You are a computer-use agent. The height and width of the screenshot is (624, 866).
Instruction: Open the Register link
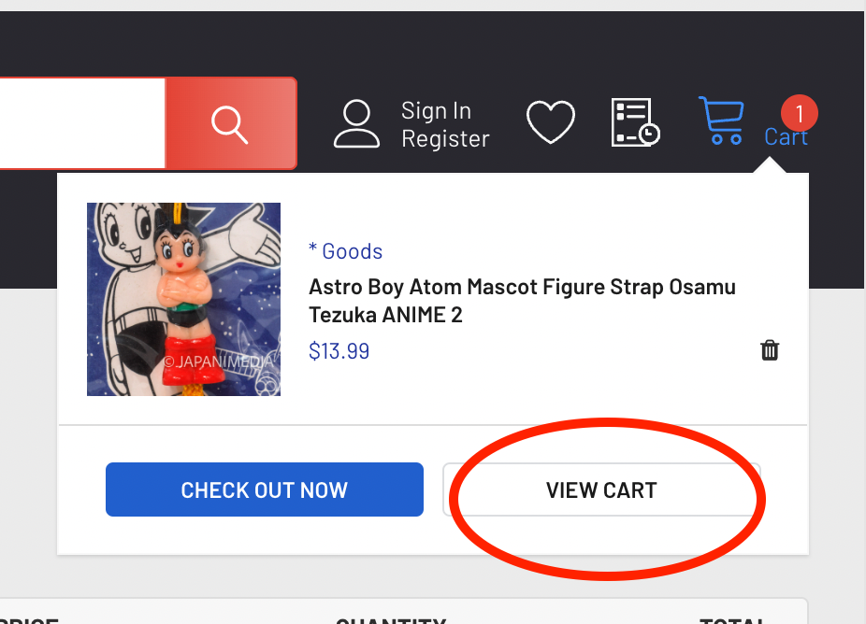(x=445, y=139)
